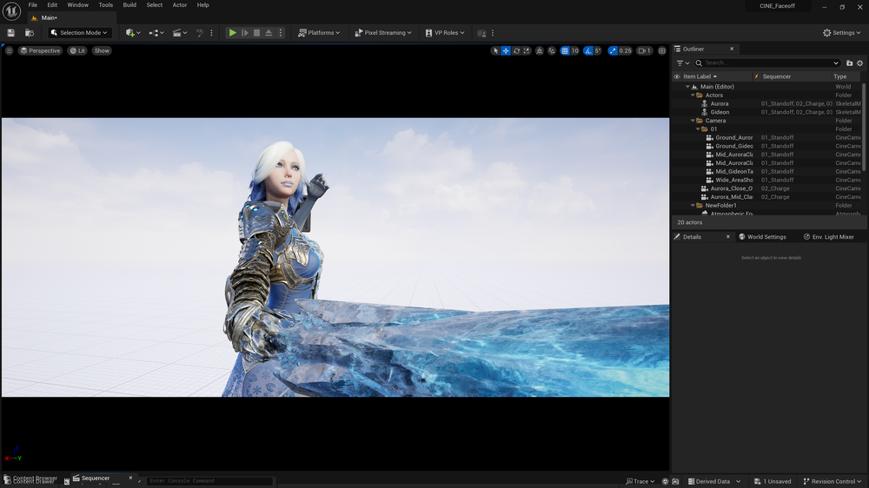Click the add-to-project cube icon
The image size is (869, 488).
coord(130,33)
